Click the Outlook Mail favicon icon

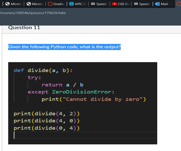[157, 4]
